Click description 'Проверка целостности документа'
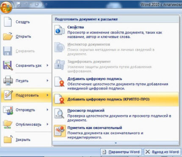Viewport: 182px width, 157px height. [x=119, y=118]
